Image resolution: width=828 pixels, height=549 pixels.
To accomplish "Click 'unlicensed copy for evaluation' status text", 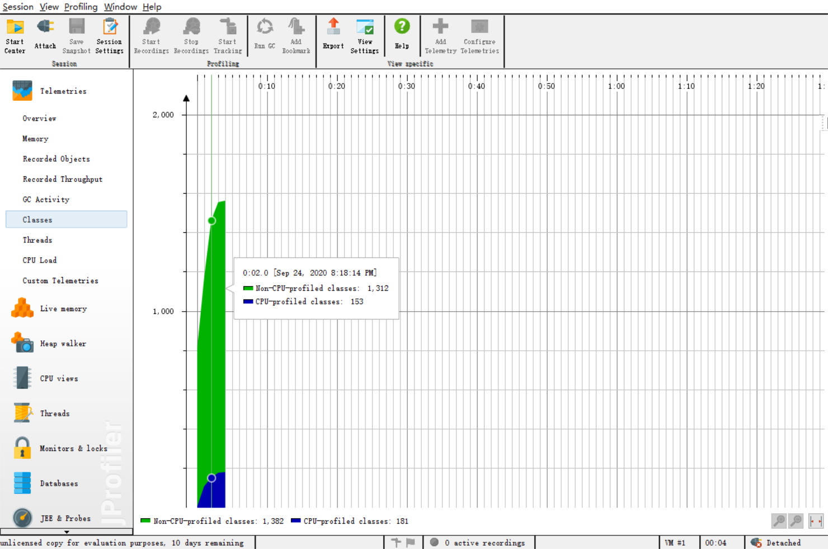I will pos(122,543).
